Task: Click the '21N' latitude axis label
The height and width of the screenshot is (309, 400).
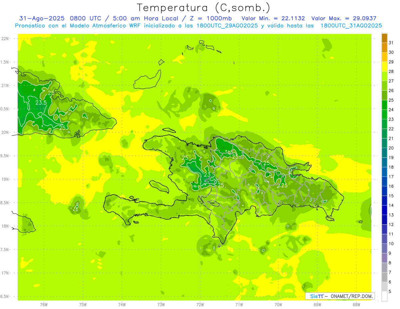Action: pos(6,86)
